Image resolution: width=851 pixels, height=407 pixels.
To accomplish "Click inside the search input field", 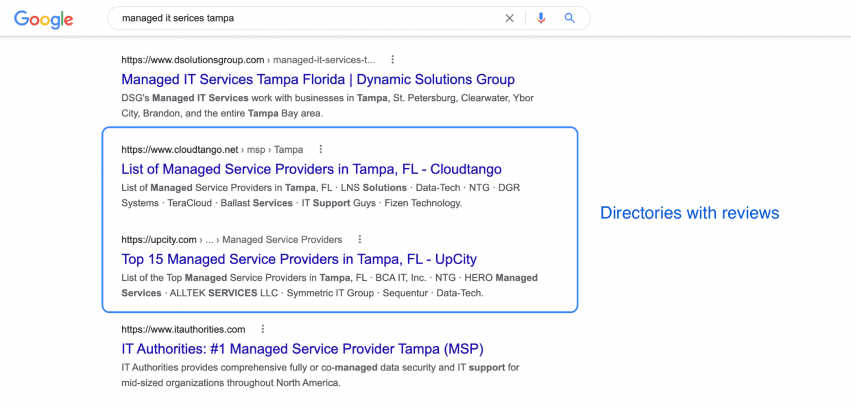I will coord(305,18).
